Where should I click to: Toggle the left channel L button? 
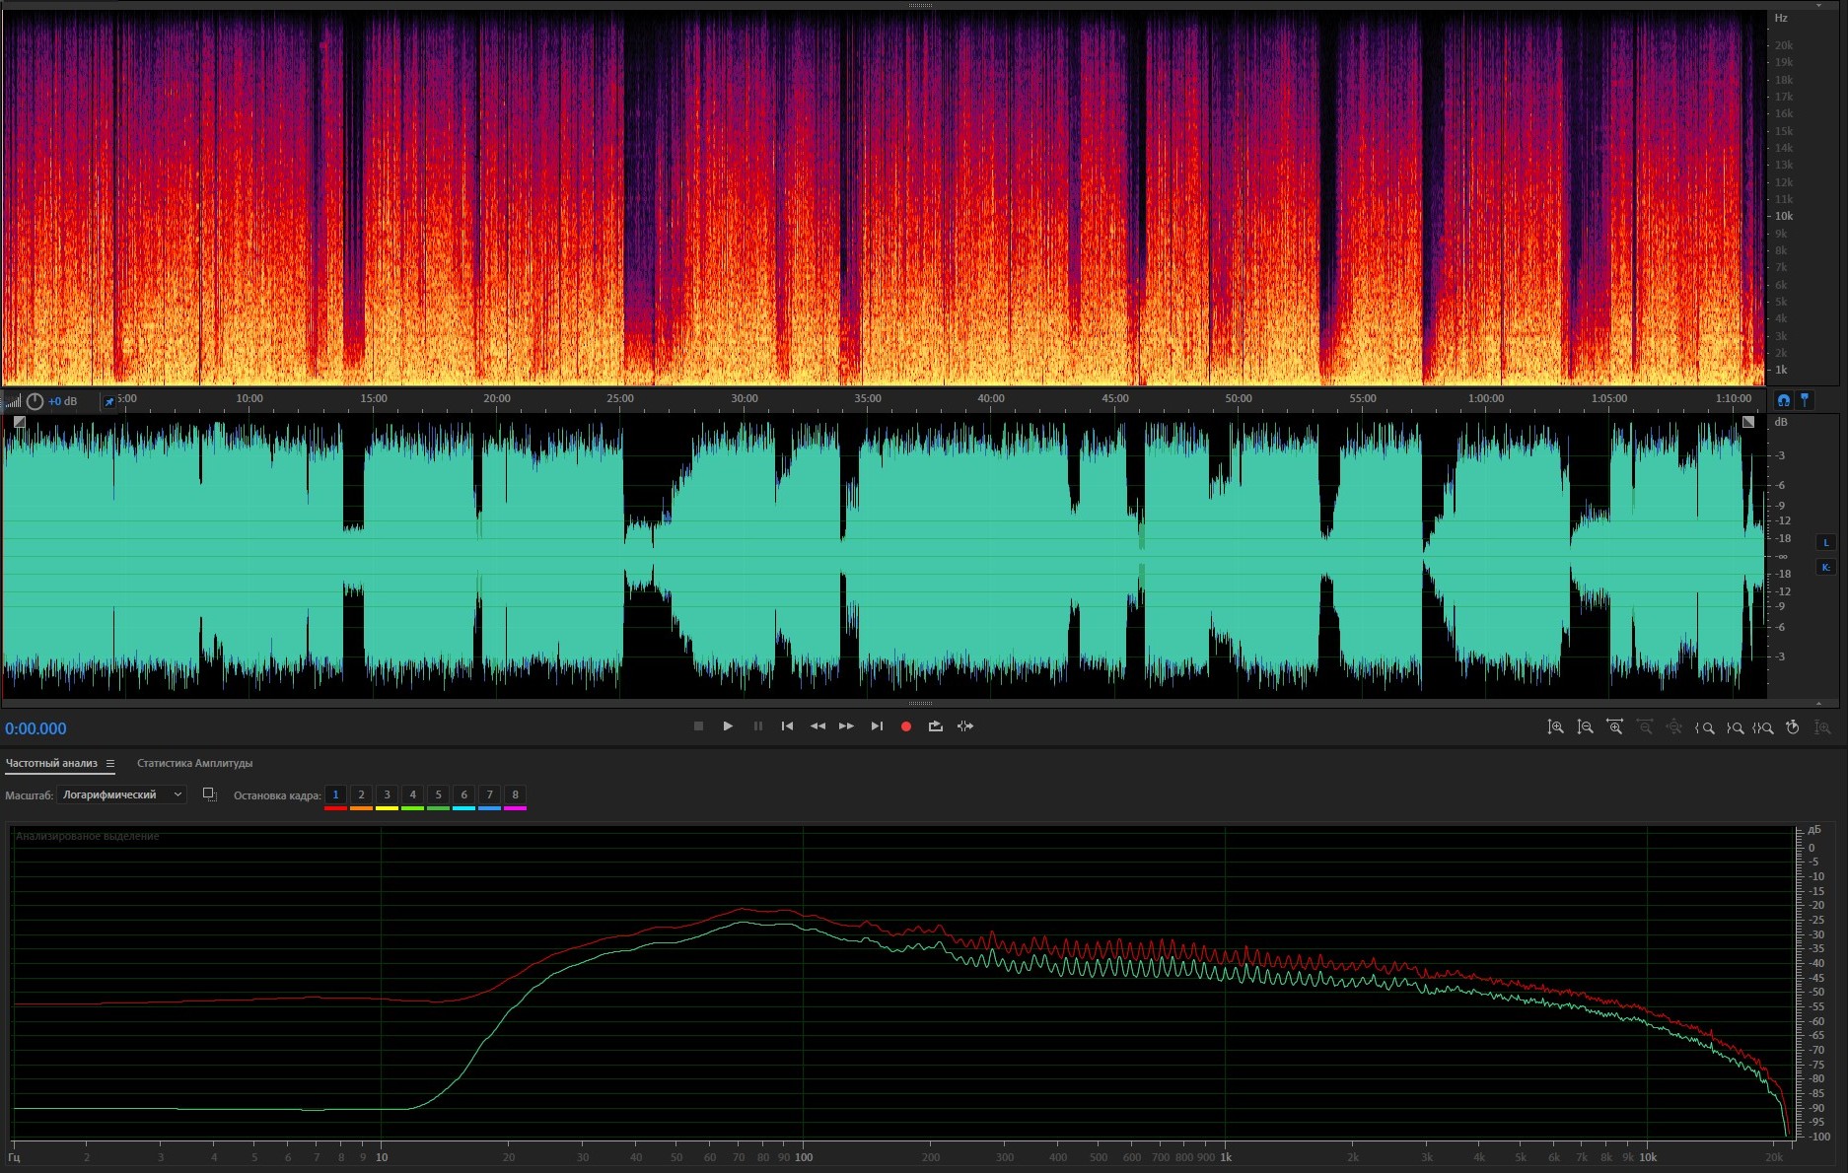[1825, 542]
